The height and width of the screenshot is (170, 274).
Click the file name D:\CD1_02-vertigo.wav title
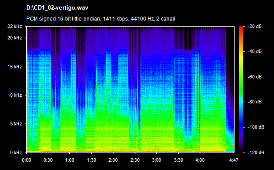click(x=57, y=8)
